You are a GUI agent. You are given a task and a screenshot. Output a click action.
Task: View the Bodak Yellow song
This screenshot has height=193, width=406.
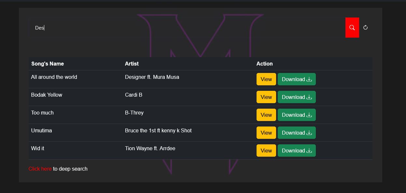(x=266, y=97)
